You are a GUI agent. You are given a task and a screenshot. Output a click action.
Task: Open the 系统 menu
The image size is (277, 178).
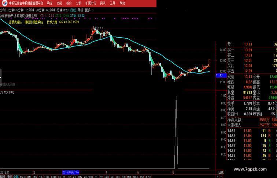pos(49,3)
